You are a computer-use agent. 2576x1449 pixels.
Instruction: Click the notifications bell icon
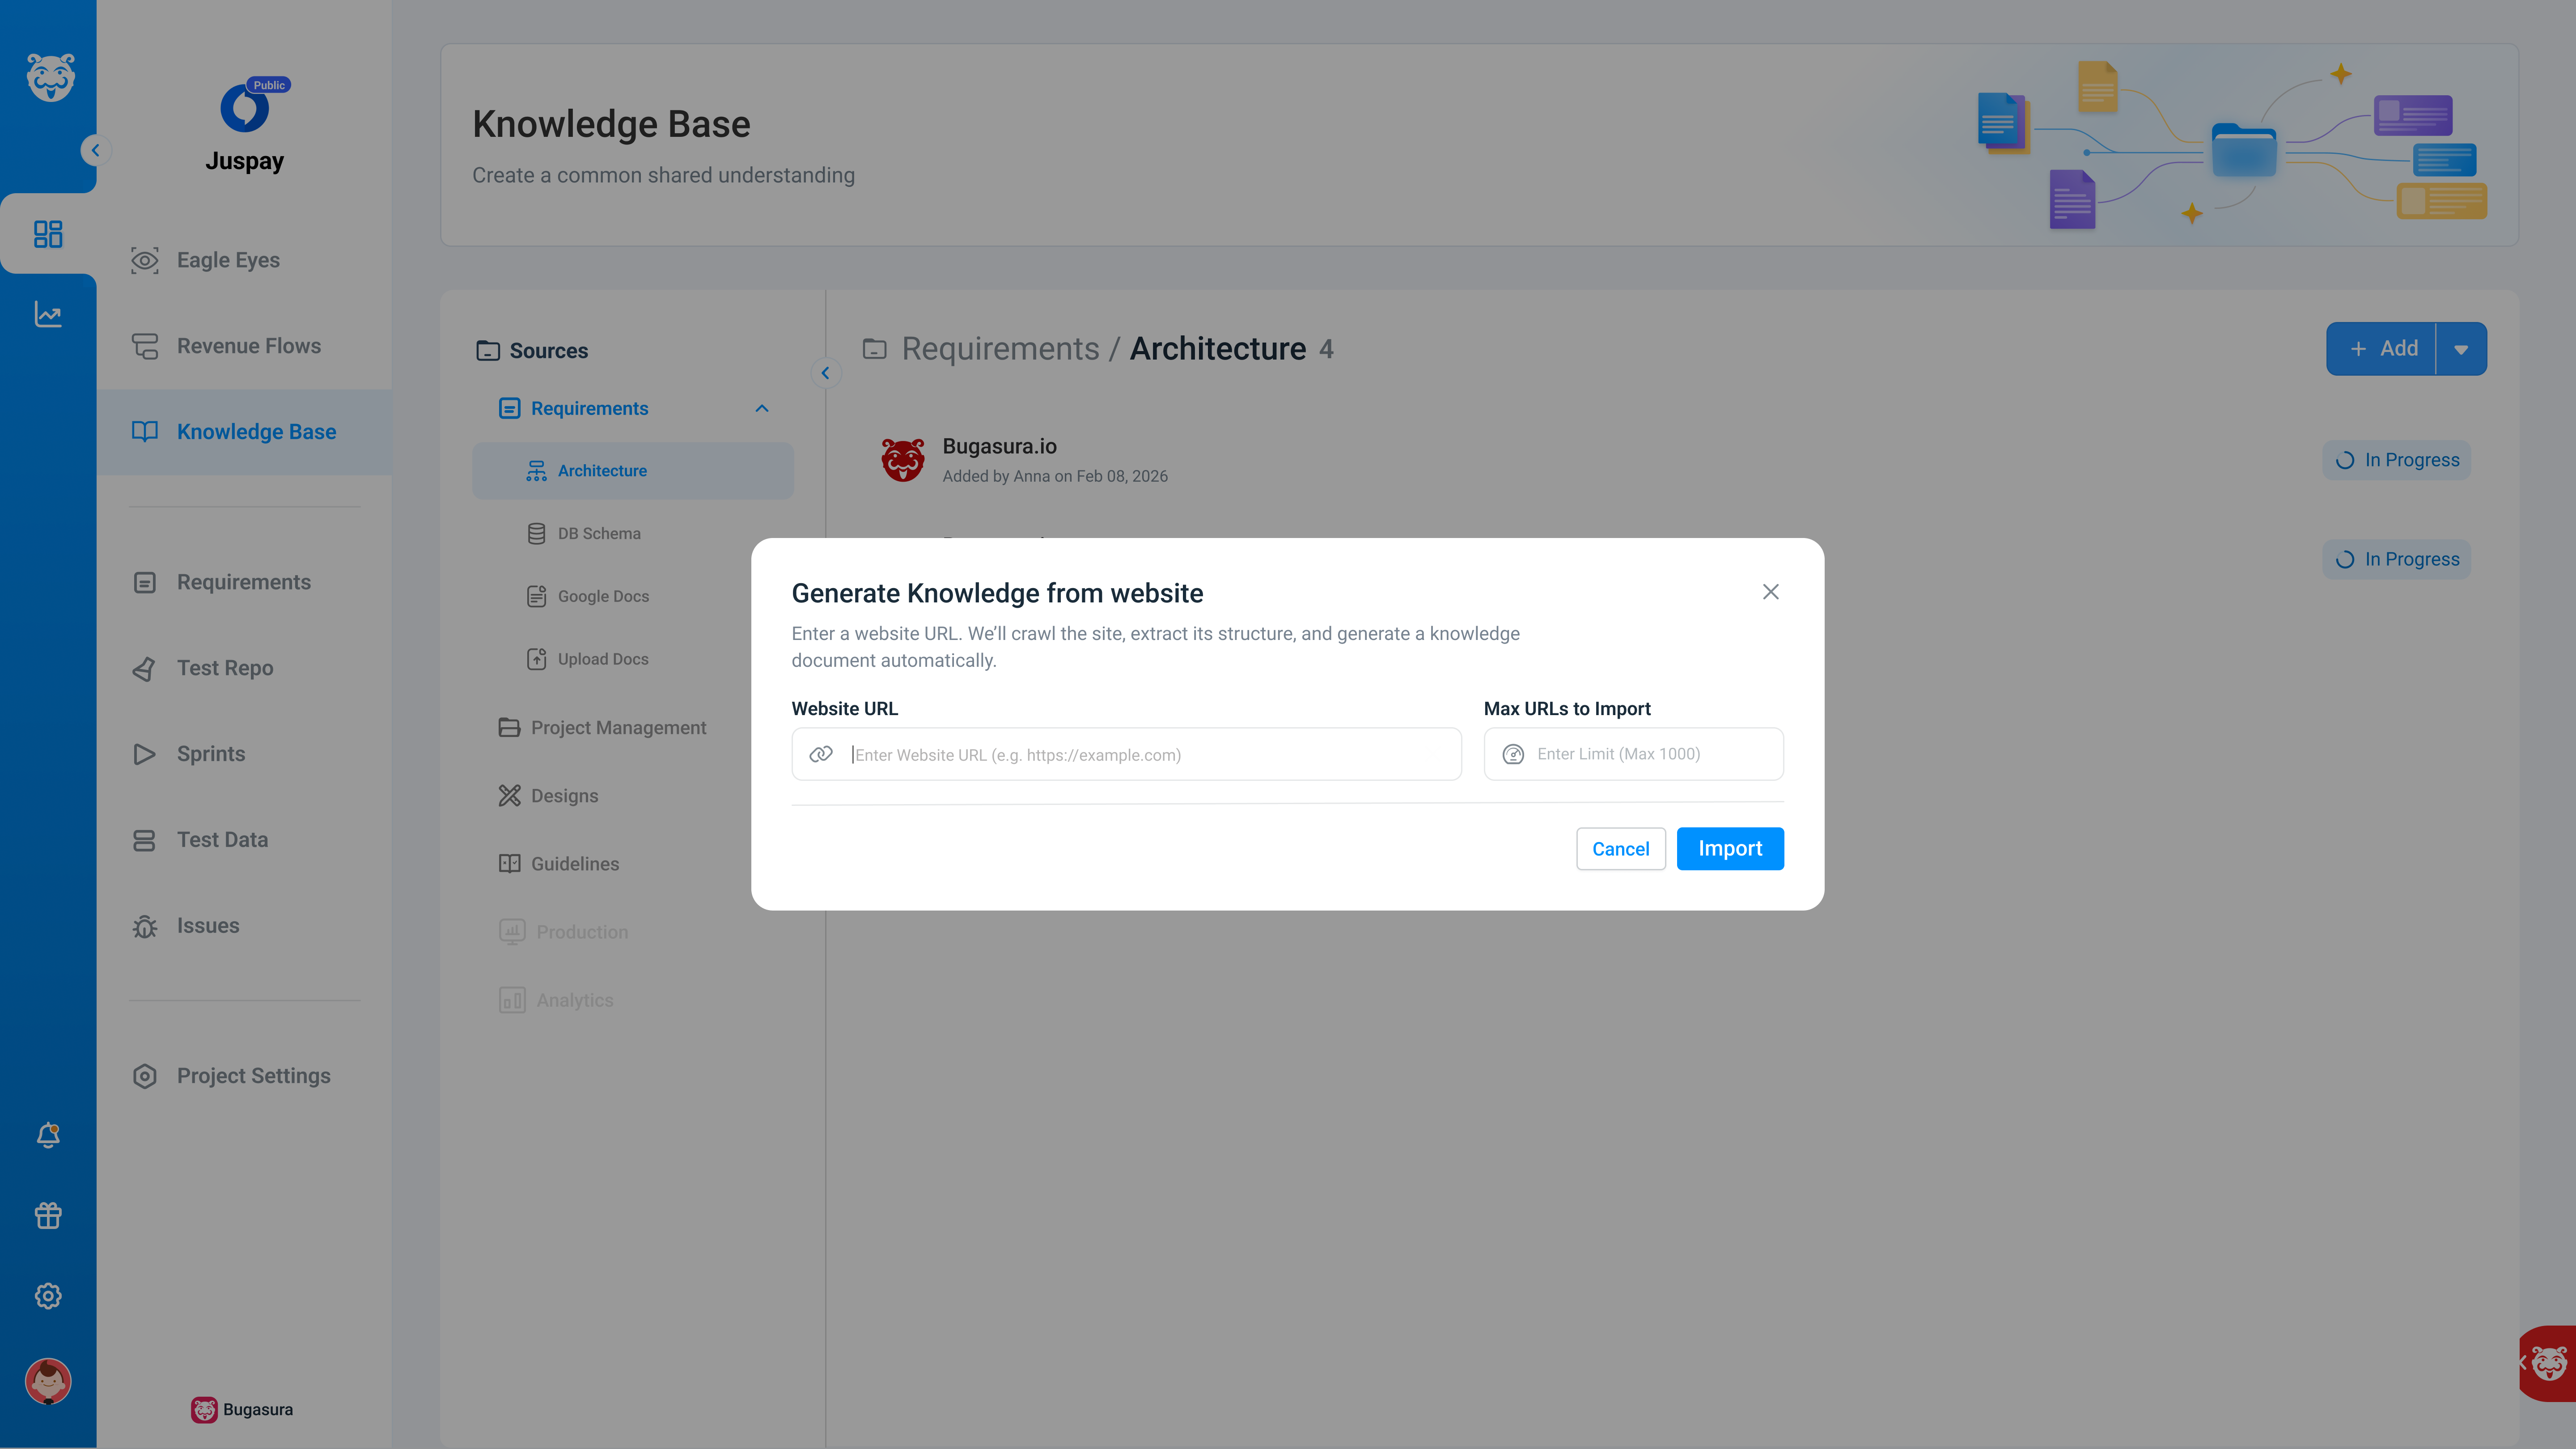48,1135
